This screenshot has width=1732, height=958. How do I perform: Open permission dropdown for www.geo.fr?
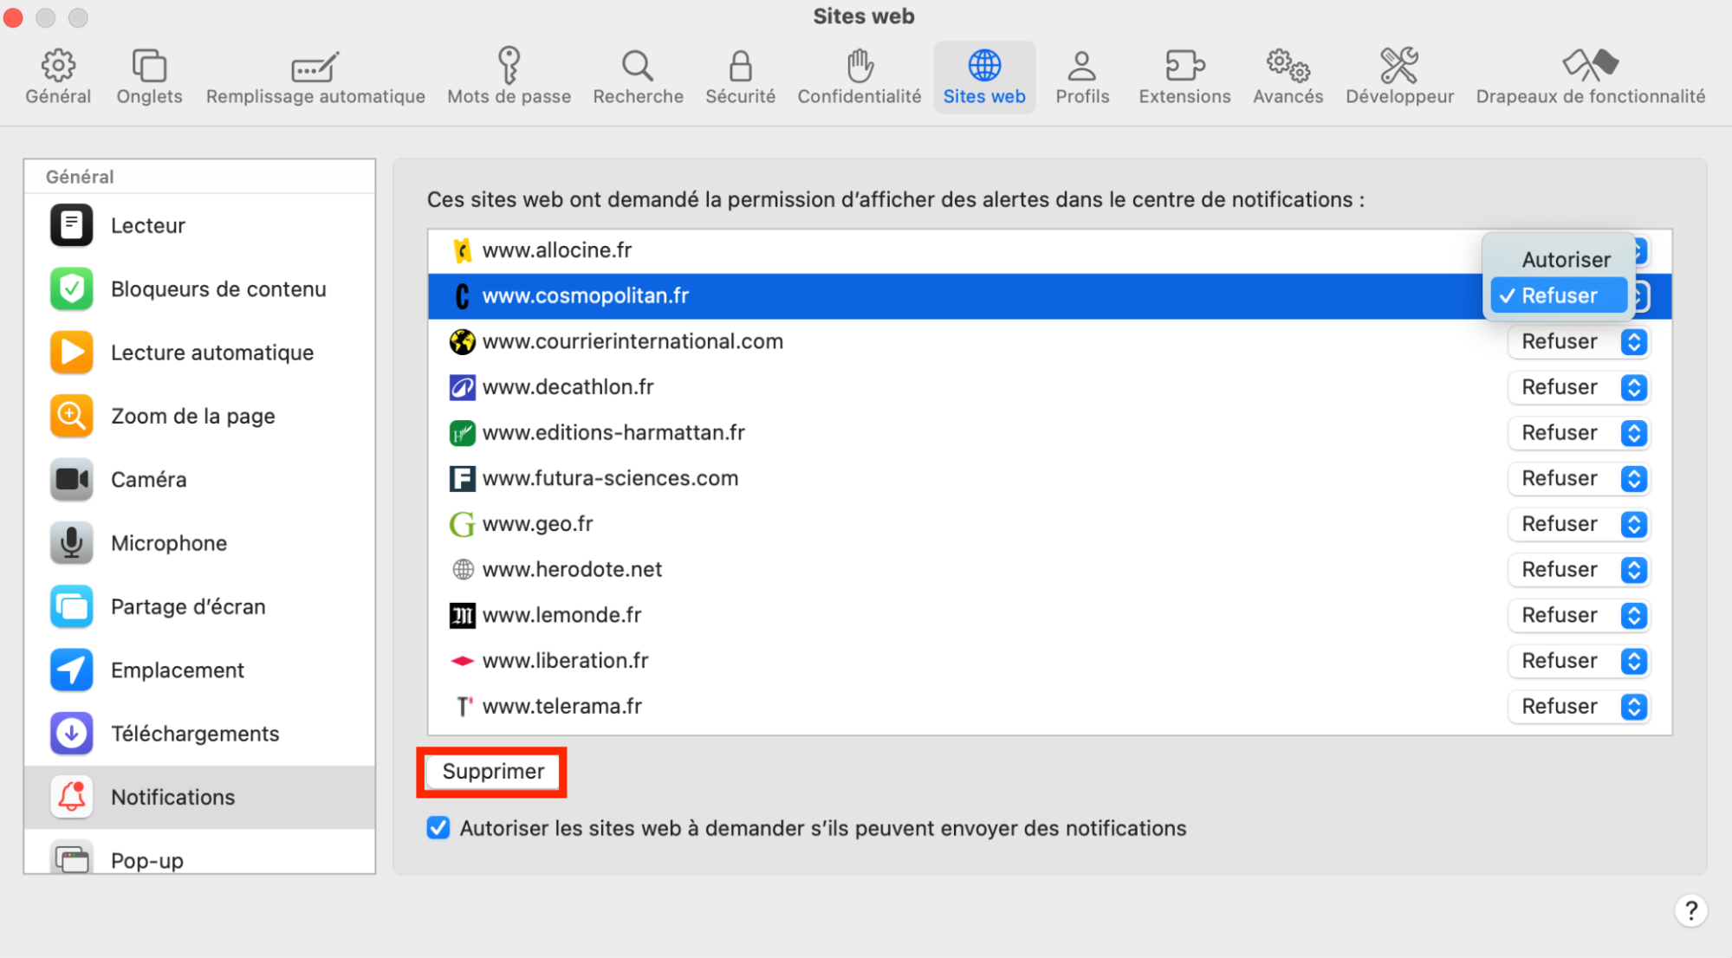1579,524
